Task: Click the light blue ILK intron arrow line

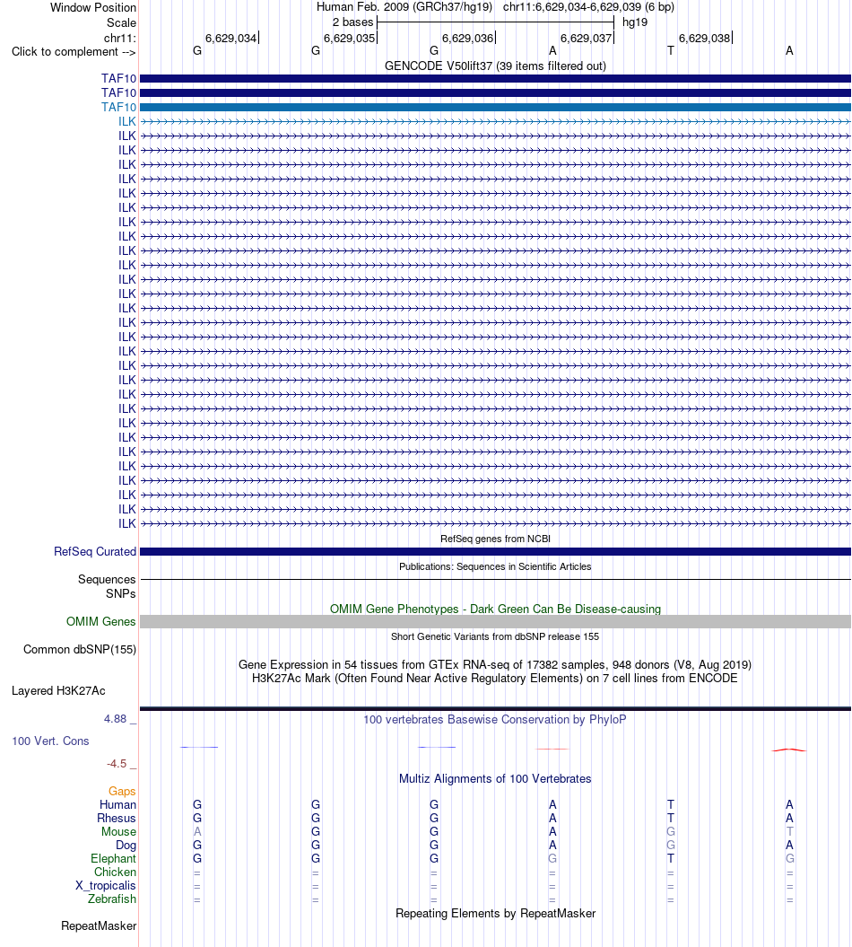Action: tap(495, 121)
